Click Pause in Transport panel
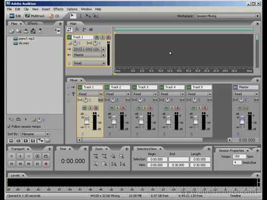Viewport: 267px width, 200px height. click(x=29, y=156)
